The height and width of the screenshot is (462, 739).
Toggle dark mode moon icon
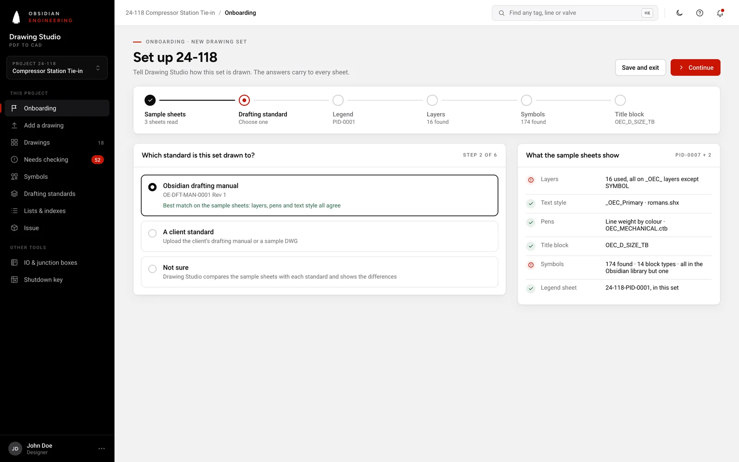point(679,13)
